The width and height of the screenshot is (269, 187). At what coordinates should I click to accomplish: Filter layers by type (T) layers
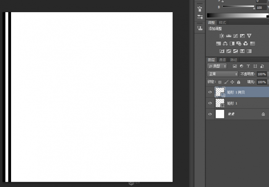[248, 66]
